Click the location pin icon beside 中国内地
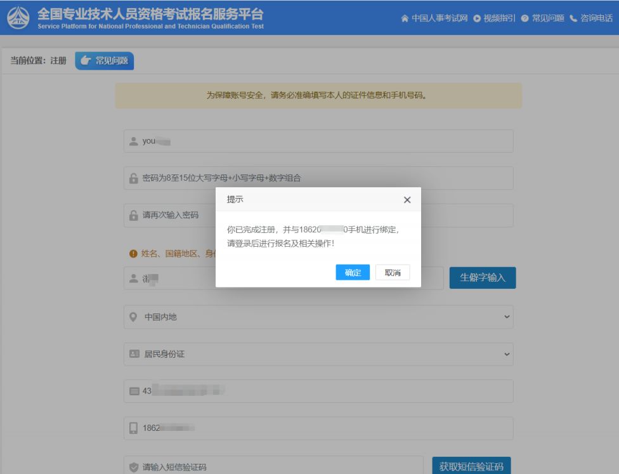Viewport: 619px width, 474px height. [x=133, y=317]
